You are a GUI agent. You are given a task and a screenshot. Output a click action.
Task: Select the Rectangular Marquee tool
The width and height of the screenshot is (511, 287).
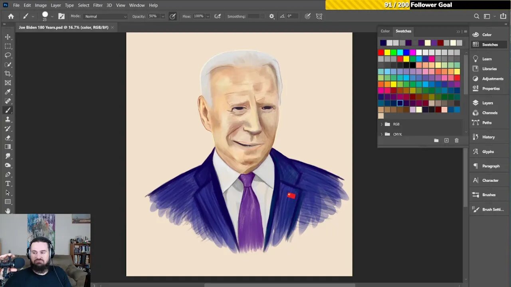[8, 46]
